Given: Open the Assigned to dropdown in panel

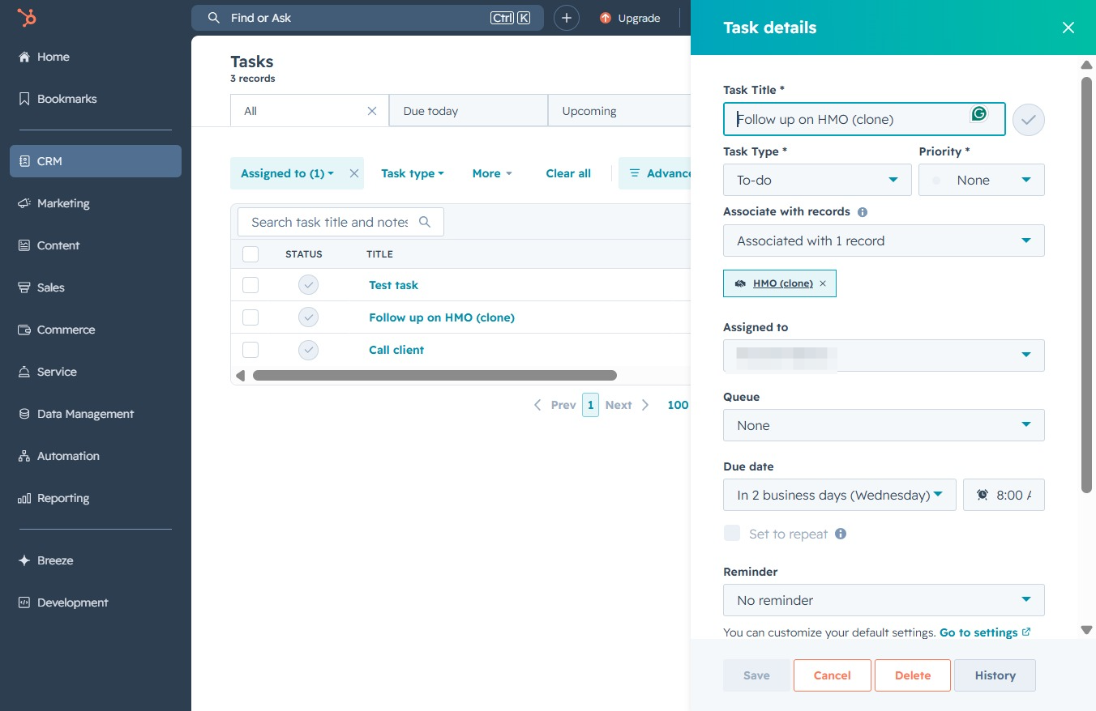Looking at the screenshot, I should click(x=884, y=355).
